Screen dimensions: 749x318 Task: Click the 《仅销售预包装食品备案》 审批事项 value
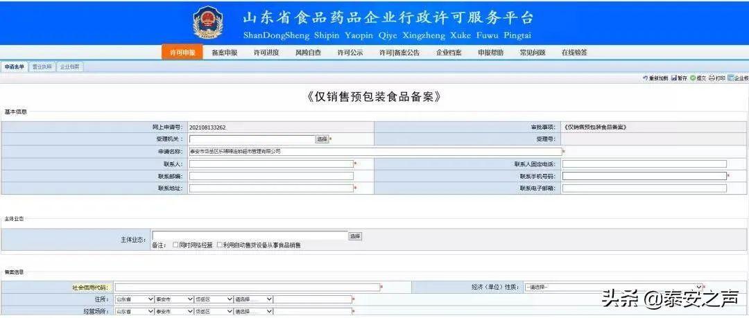click(x=594, y=127)
